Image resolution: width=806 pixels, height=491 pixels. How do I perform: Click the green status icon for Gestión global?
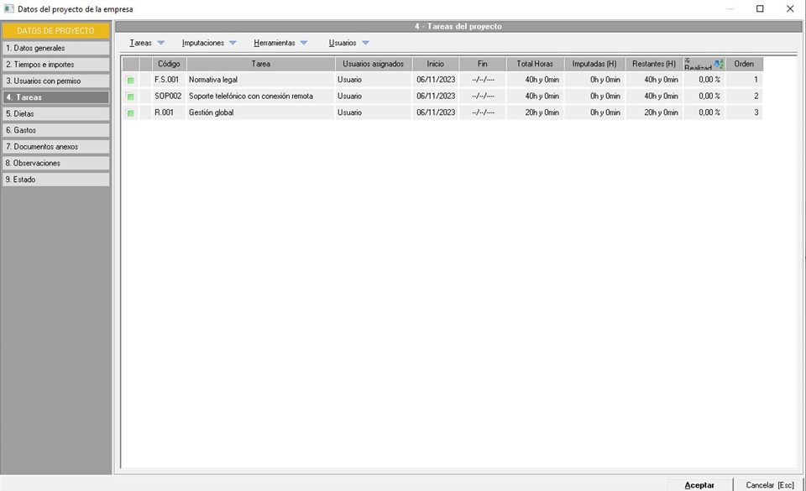(130, 112)
